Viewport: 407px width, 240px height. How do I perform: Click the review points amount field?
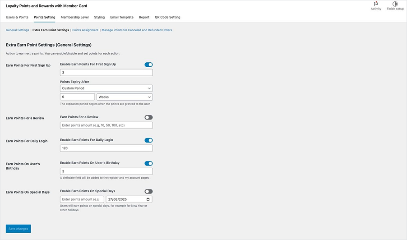tap(106, 125)
